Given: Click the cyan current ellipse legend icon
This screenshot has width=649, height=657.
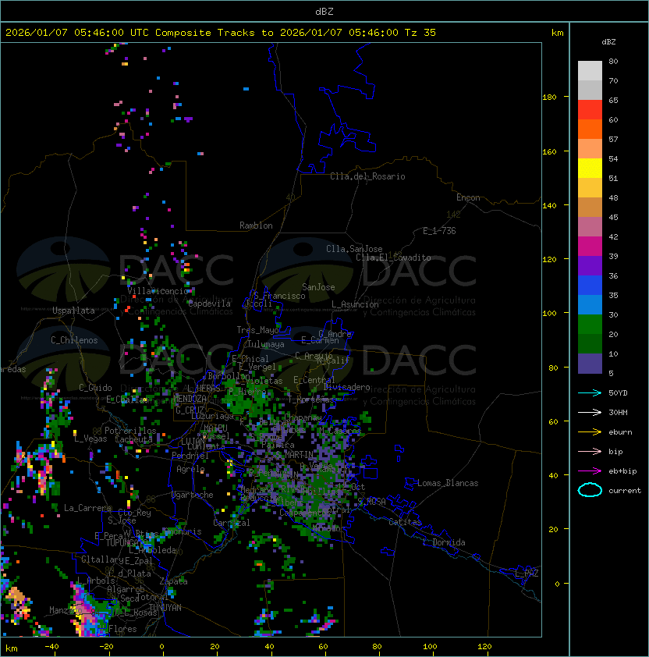Looking at the screenshot, I should [590, 490].
